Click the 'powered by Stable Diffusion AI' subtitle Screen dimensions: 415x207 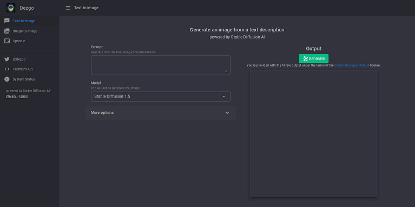pyautogui.click(x=237, y=37)
